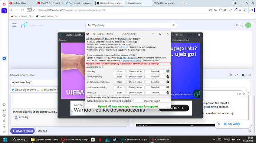Show modlist.txt in folder
This screenshot has width=256, height=143.
click(135, 93)
